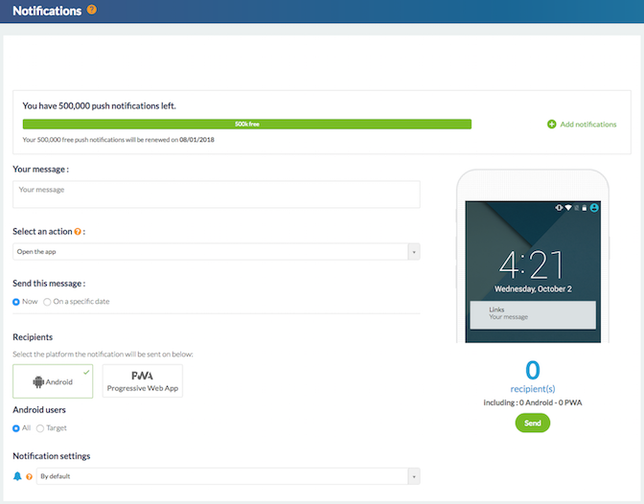Click the Android robot icon

pyautogui.click(x=39, y=381)
